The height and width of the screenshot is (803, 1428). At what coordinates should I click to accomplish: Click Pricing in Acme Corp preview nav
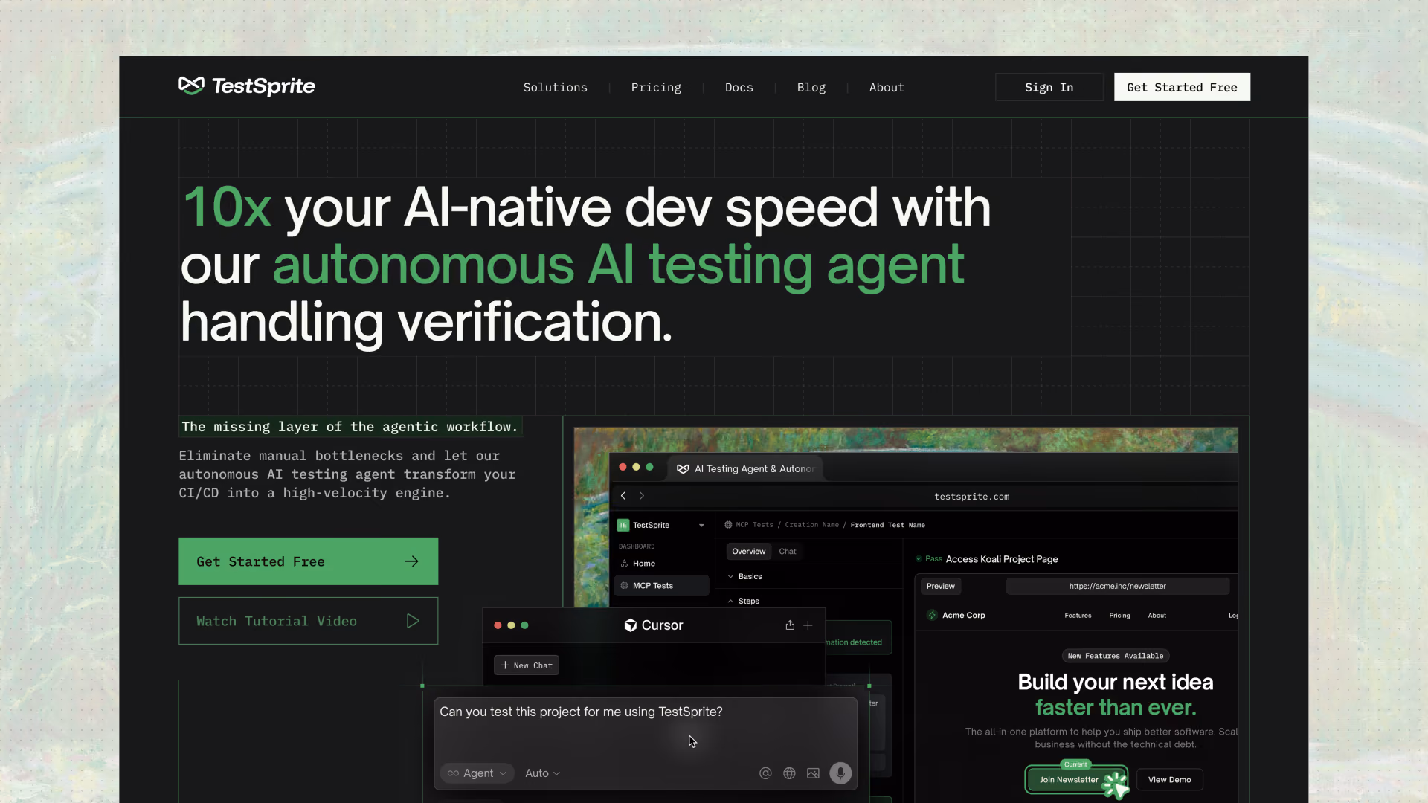point(1119,616)
